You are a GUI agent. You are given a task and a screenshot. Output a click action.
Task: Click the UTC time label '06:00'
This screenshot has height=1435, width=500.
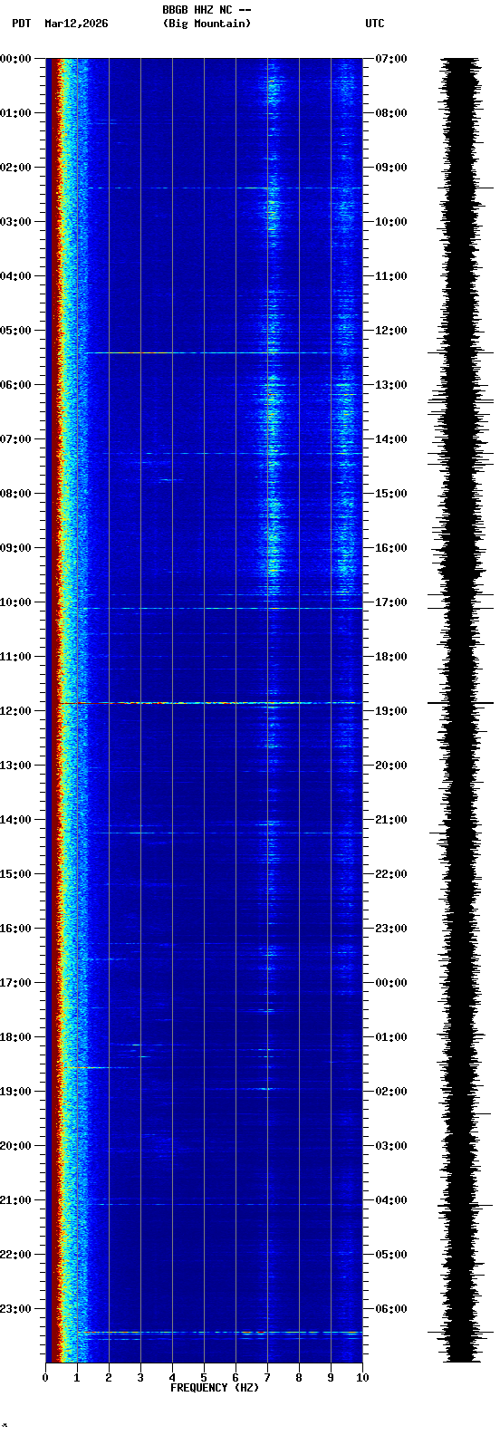(x=391, y=1309)
